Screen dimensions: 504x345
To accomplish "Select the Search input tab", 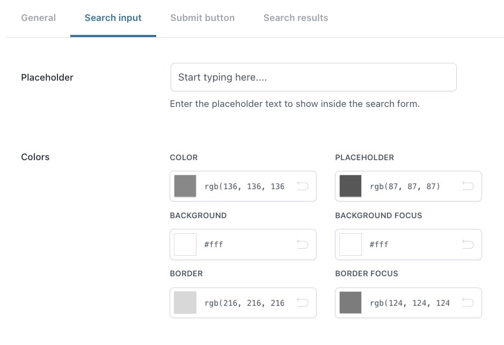I will [113, 18].
